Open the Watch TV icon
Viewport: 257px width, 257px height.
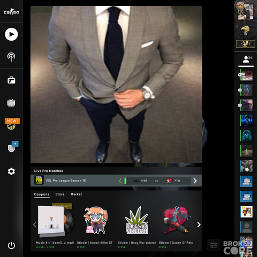pos(11,103)
